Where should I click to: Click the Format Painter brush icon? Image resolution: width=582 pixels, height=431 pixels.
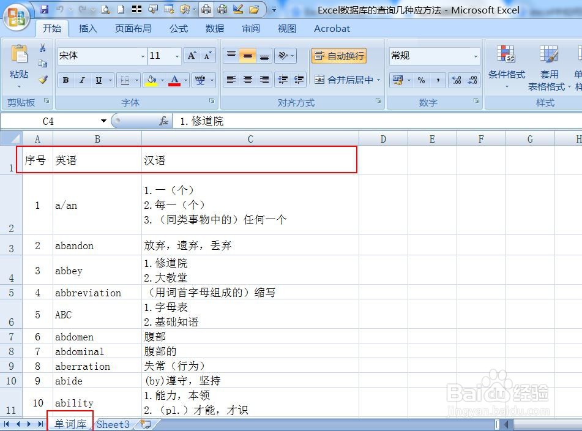click(x=43, y=78)
